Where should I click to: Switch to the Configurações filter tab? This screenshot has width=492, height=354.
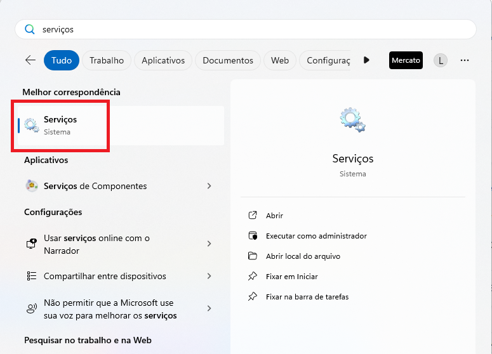coord(325,60)
